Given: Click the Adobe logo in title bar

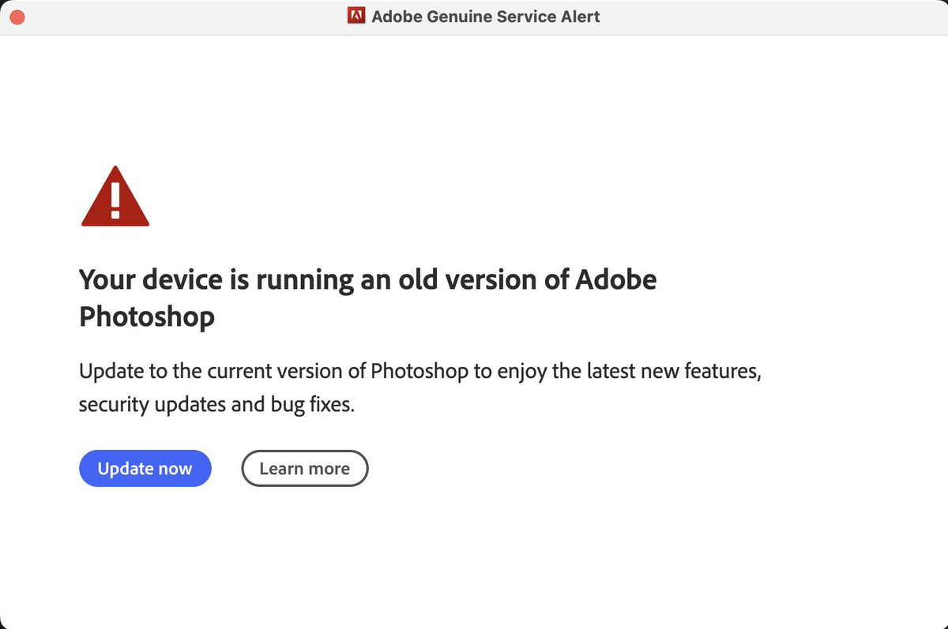Looking at the screenshot, I should click(356, 16).
